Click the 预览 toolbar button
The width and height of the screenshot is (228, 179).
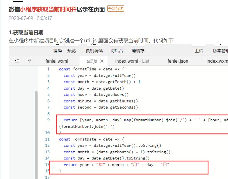pyautogui.click(x=72, y=51)
